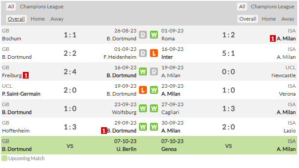Screen dimensions: 299x168
Task: Click the red card icon beside Freiburg
Action: (x=26, y=75)
